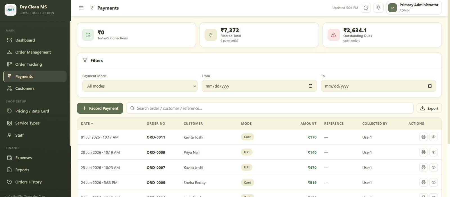Click the refresh data icon

click(x=366, y=8)
